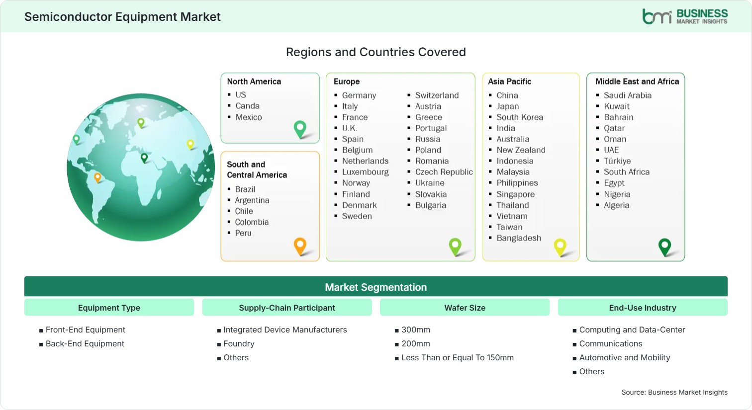Click 'Peru' in the list
This screenshot has width=752, height=410.
pos(243,233)
